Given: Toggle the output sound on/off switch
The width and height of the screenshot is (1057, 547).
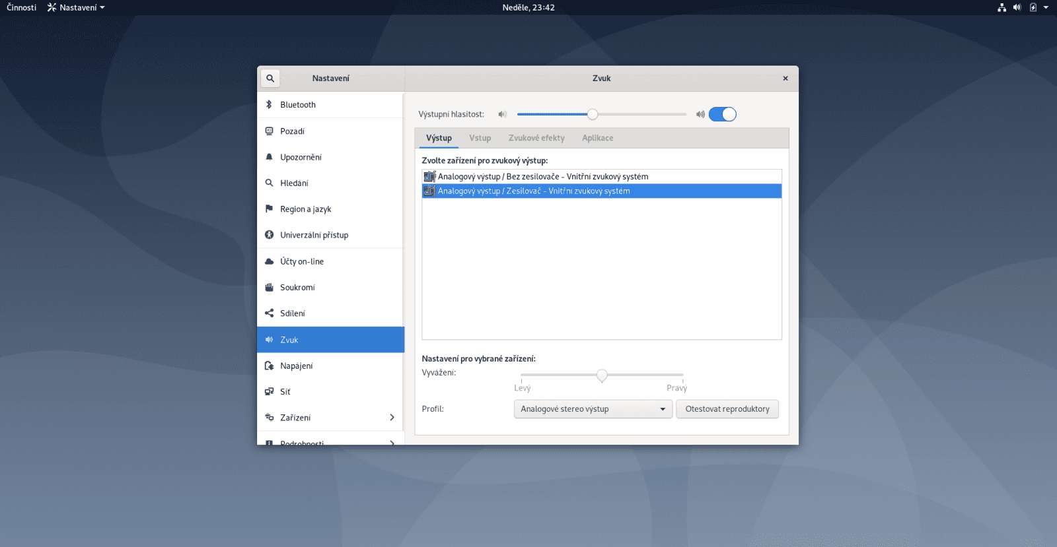Looking at the screenshot, I should pos(722,114).
